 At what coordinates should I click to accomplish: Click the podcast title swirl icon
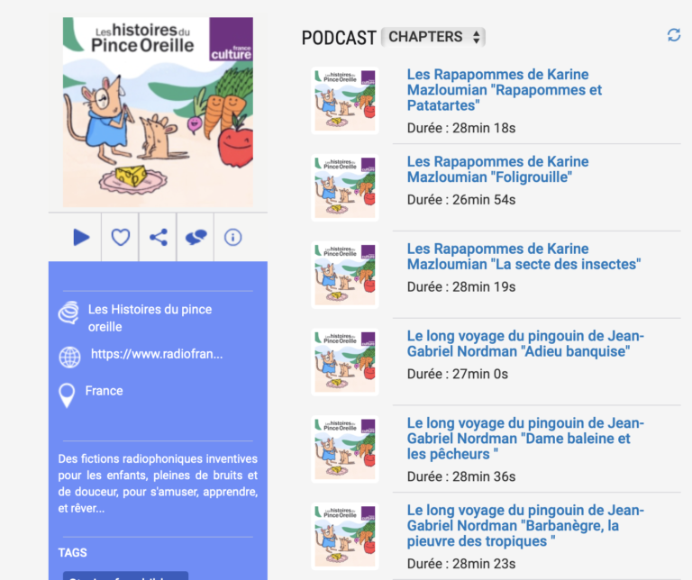point(68,313)
